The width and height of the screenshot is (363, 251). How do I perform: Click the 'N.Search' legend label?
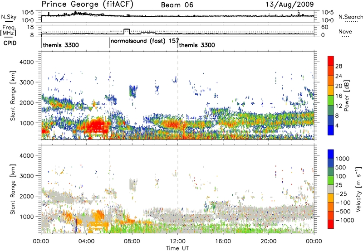tap(351, 17)
